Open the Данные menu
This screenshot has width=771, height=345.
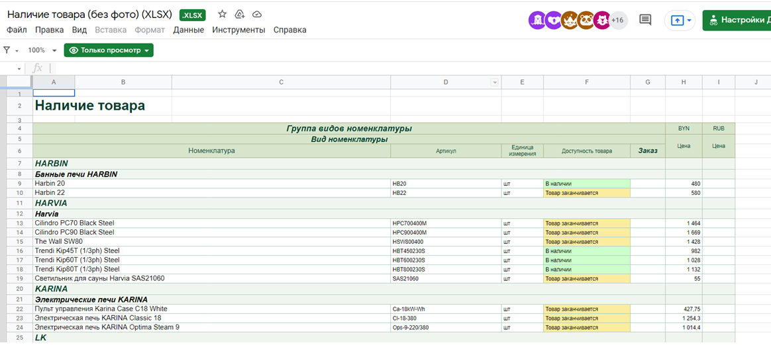(x=188, y=30)
